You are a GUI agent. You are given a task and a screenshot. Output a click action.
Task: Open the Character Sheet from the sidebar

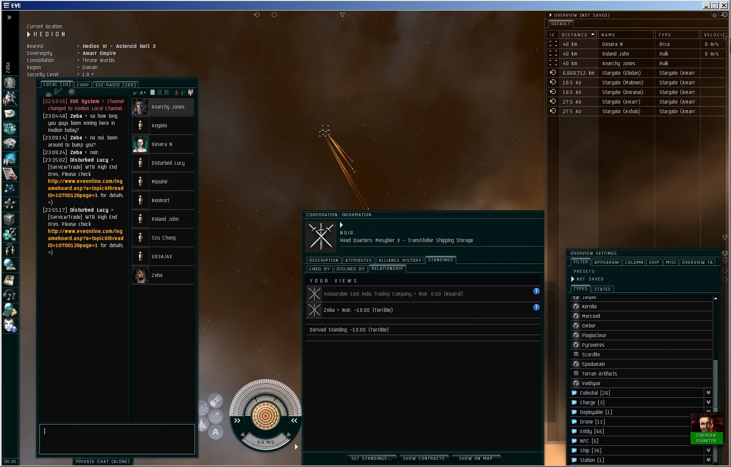pyautogui.click(x=10, y=82)
